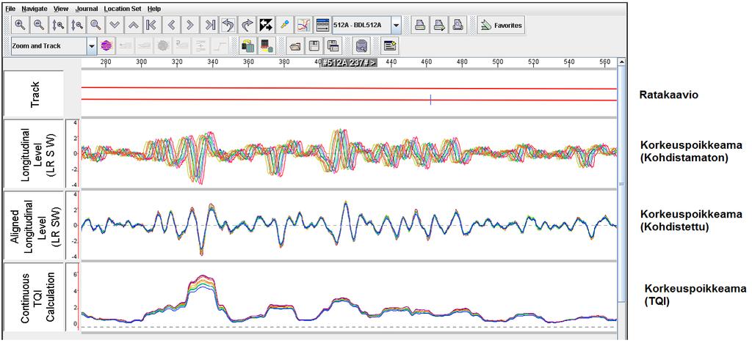752x354 pixels.
Task: Click the black-and-white arrows icon
Action: pyautogui.click(x=266, y=25)
